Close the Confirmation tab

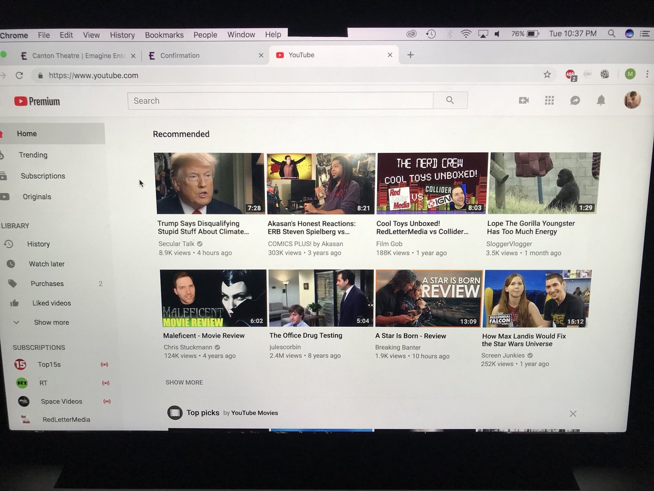point(261,55)
